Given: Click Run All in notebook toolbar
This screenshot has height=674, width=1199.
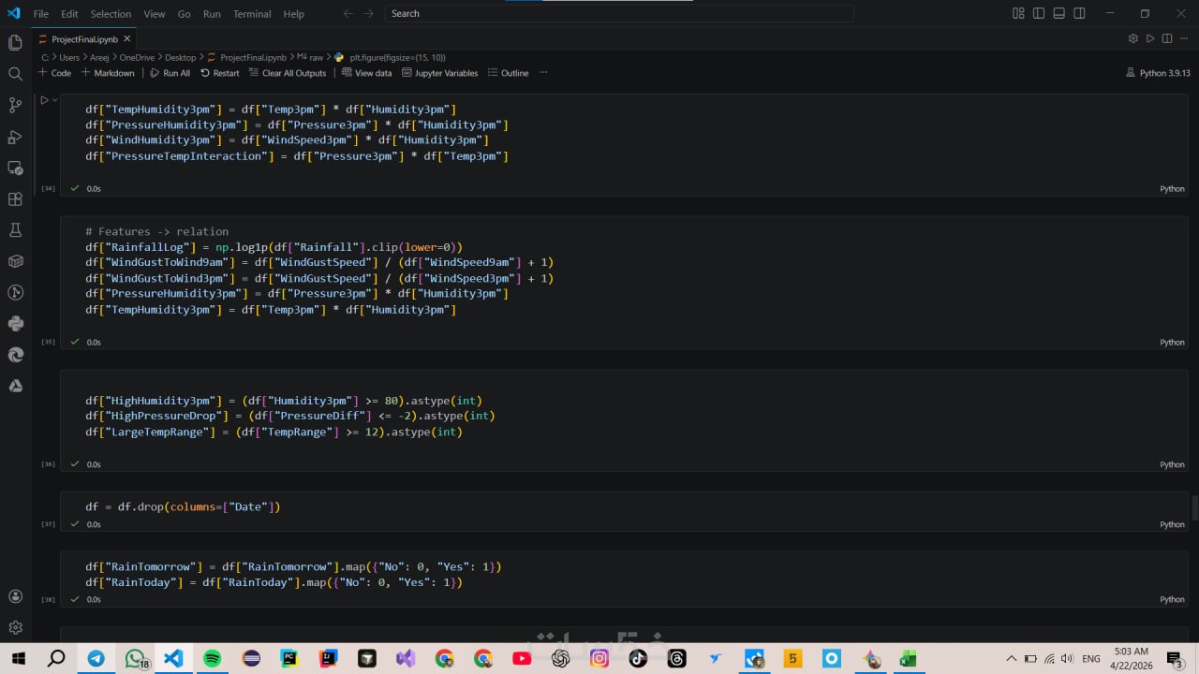Looking at the screenshot, I should 170,73.
